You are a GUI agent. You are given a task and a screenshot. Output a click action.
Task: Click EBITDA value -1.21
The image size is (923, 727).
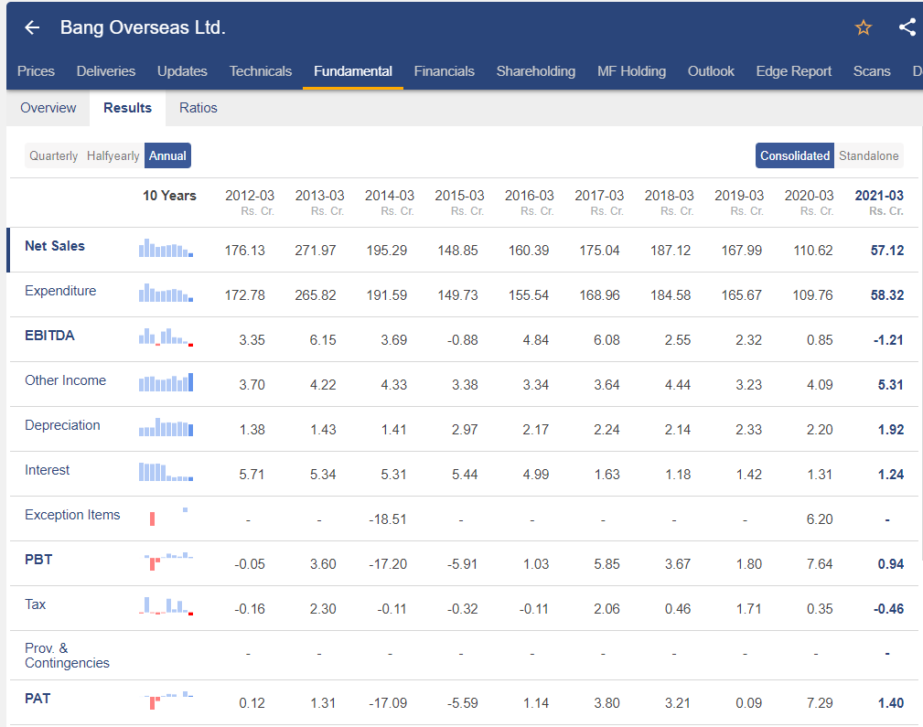(x=888, y=339)
